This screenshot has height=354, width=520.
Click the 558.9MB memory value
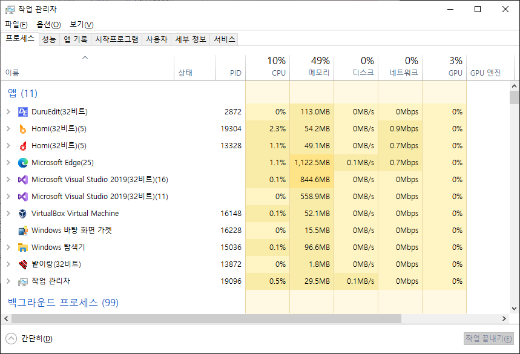coord(315,197)
